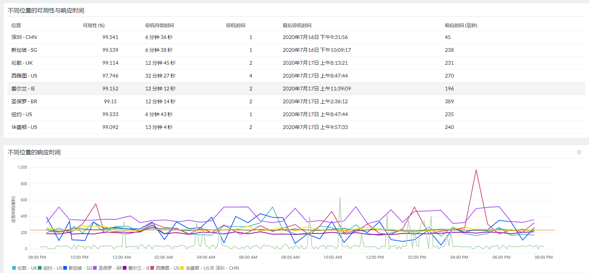This screenshot has height=273, width=589.
Task: Open the chart hamburger menu icon
Action: 579,152
